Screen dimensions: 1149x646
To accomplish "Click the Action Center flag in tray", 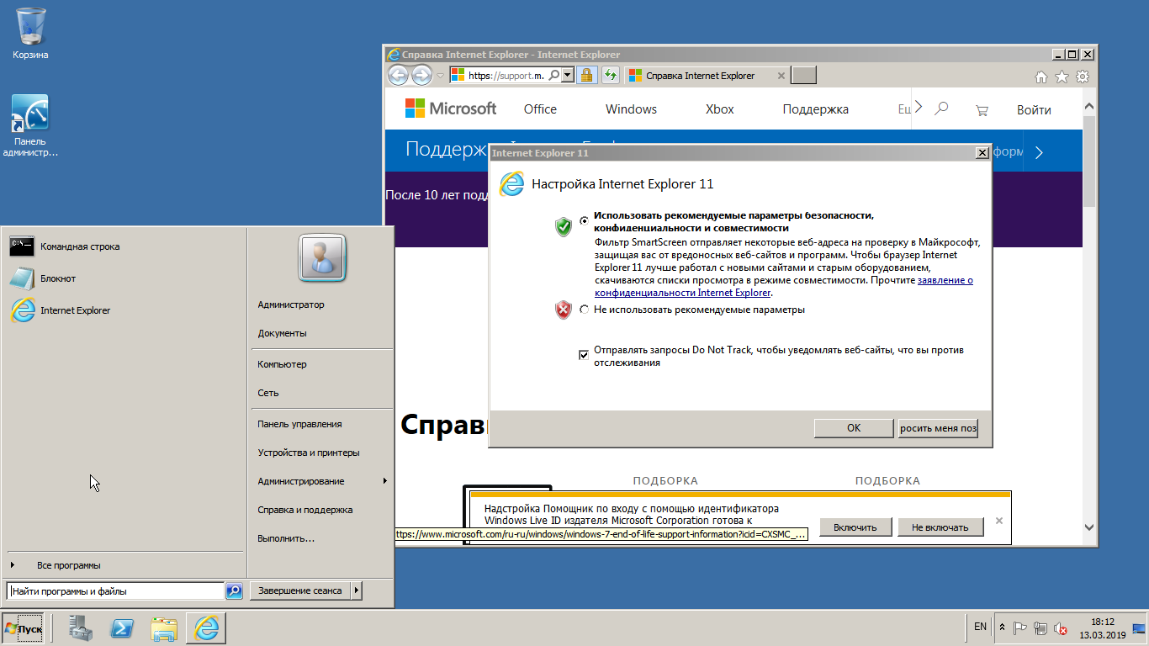I will tap(1020, 628).
